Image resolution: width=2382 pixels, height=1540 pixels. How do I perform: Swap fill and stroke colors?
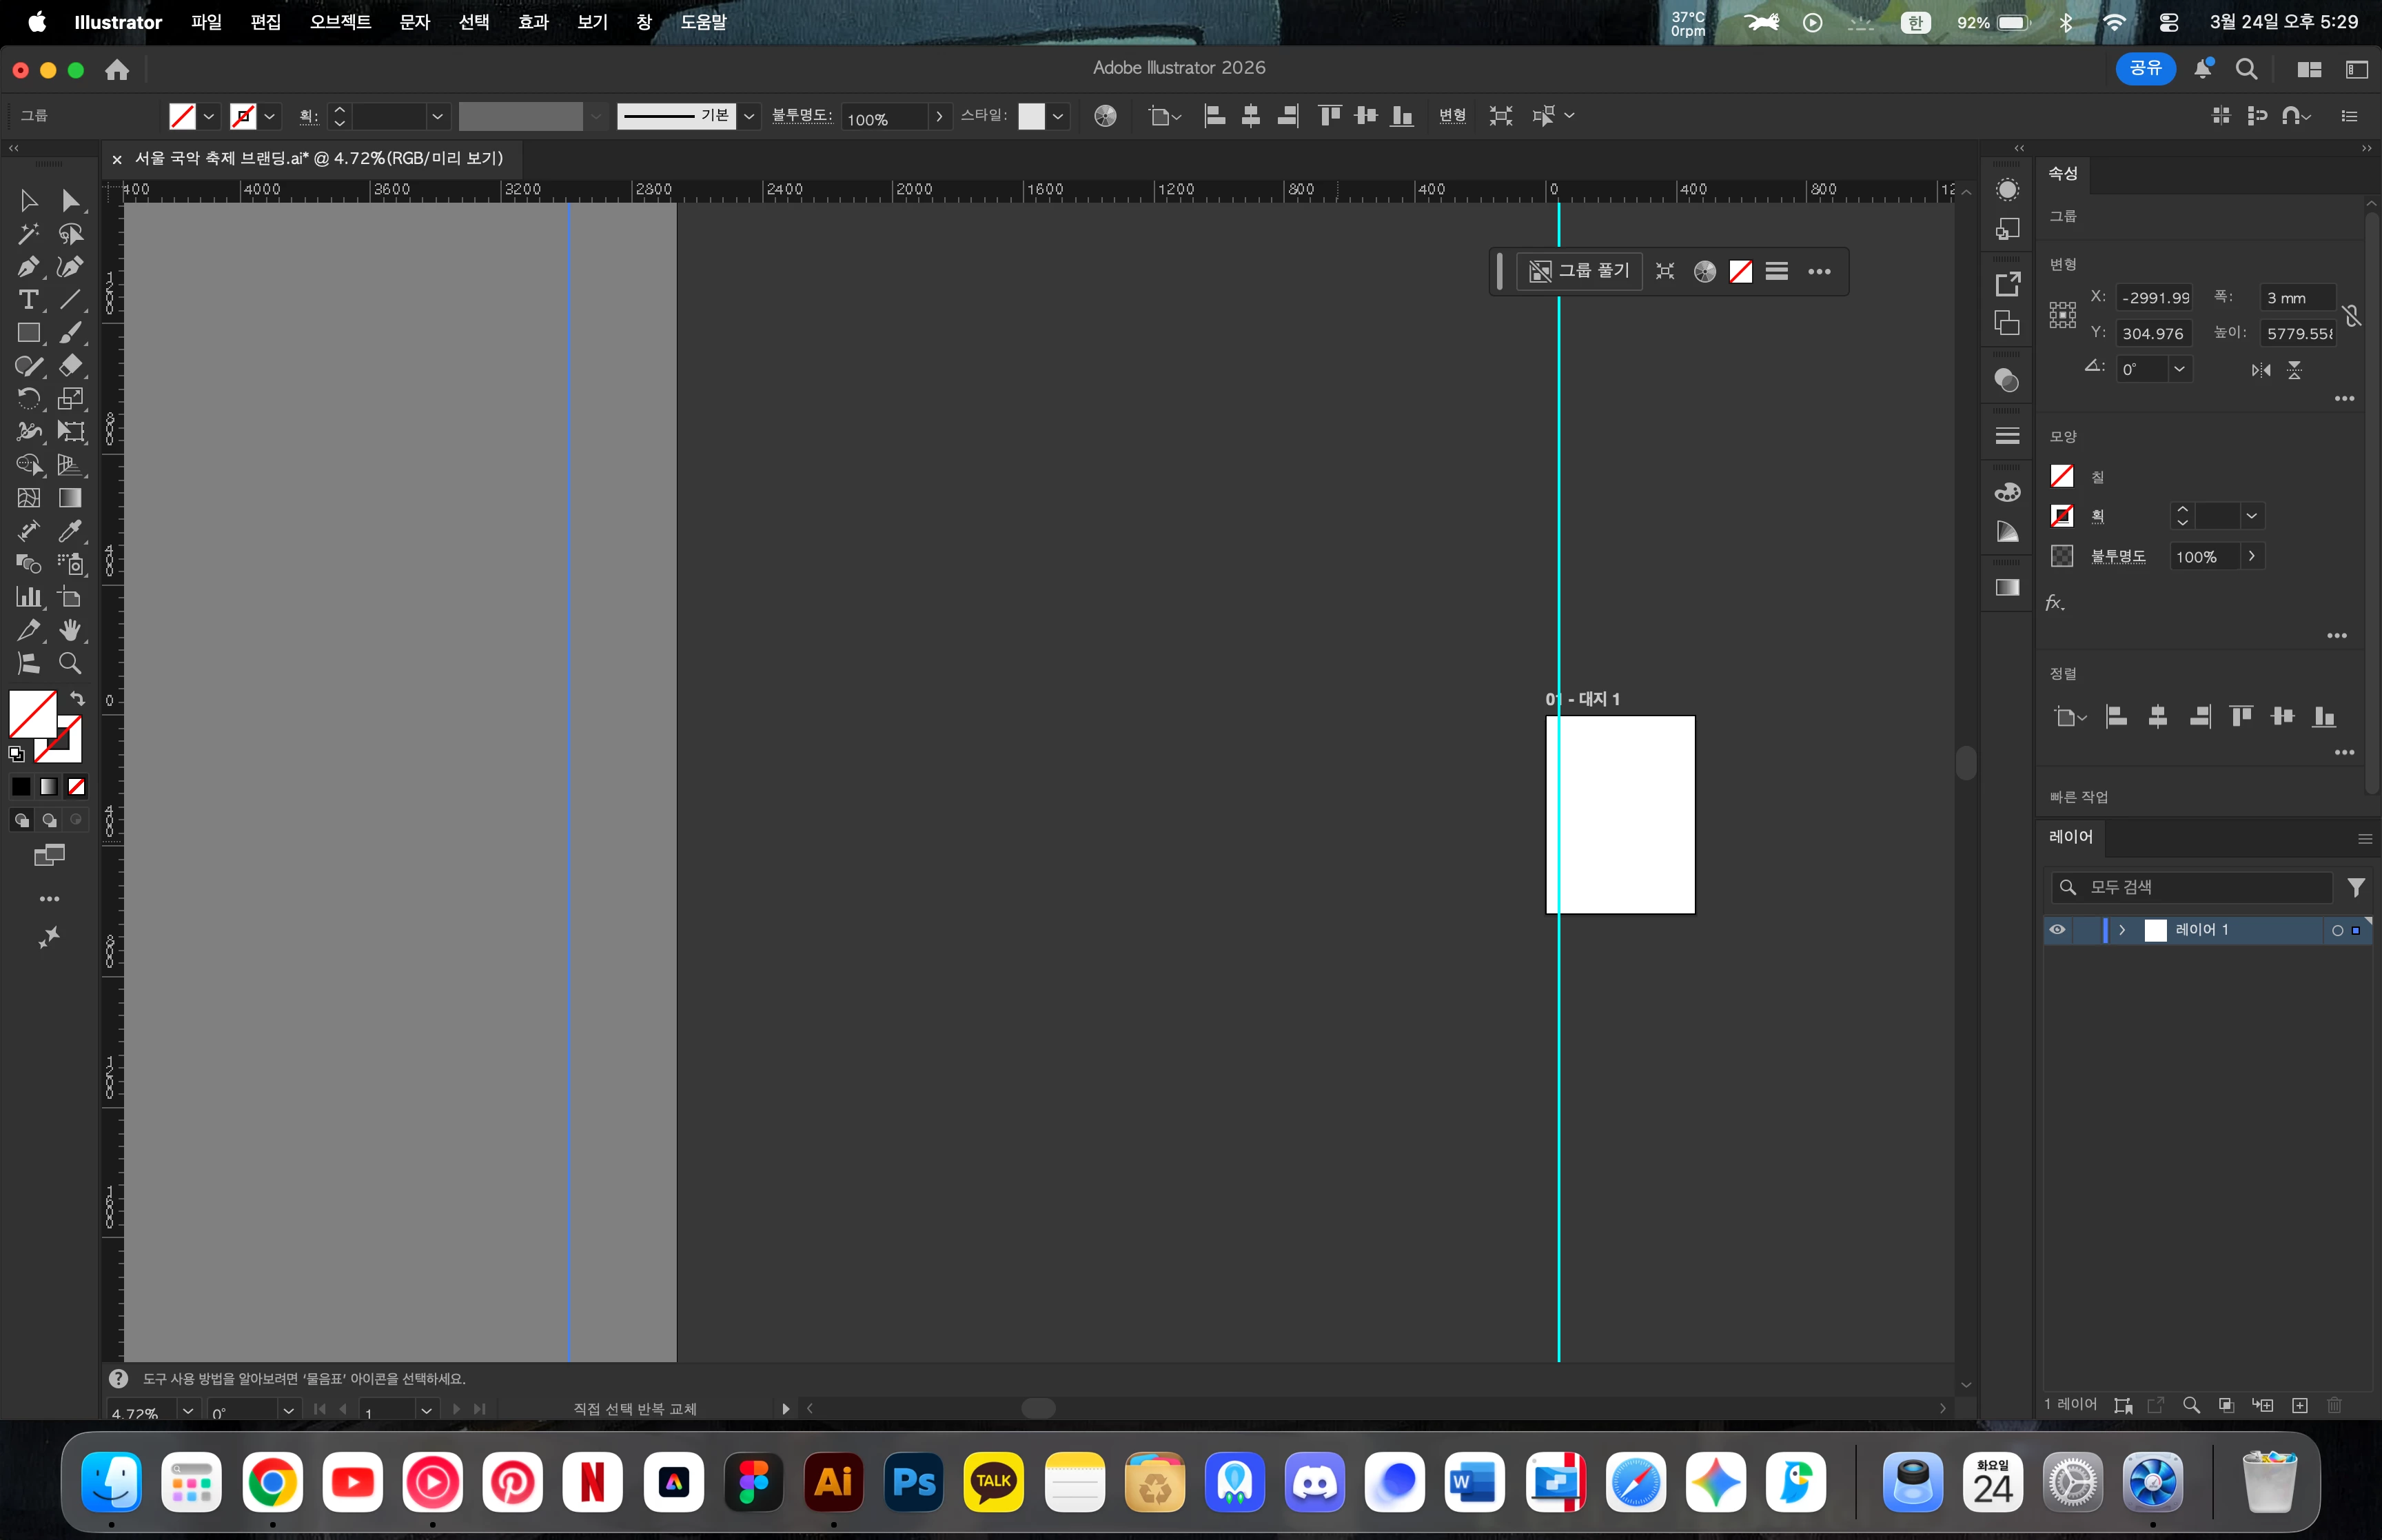[77, 699]
